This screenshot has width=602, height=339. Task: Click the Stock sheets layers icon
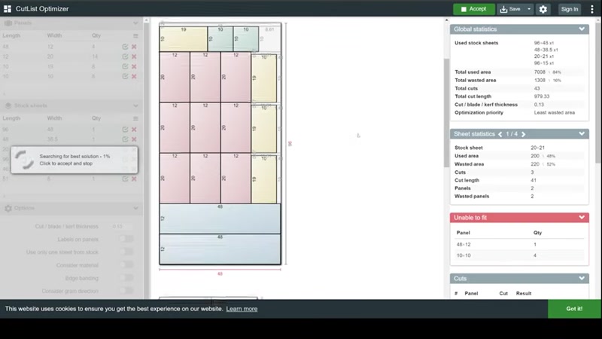(8, 105)
